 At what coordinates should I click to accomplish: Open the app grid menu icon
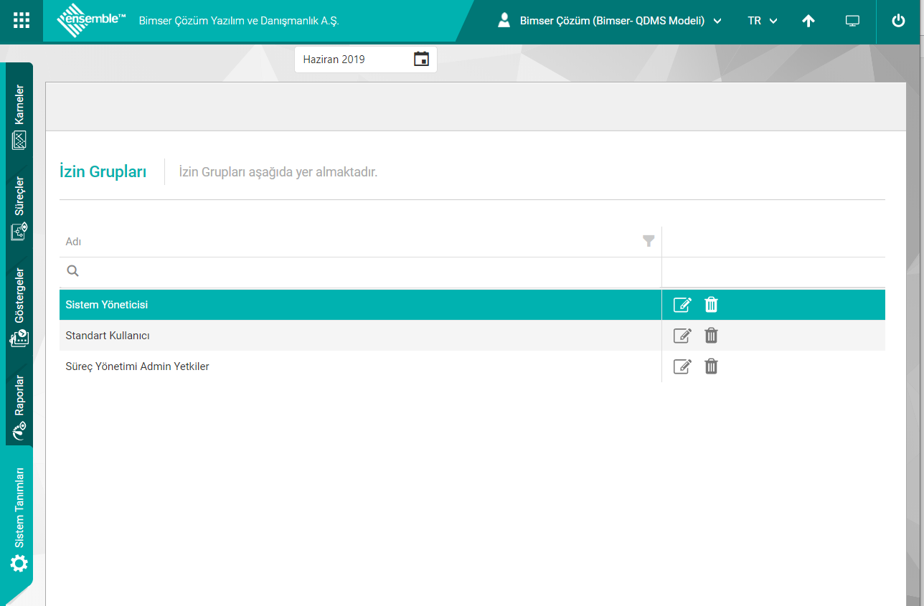22,21
